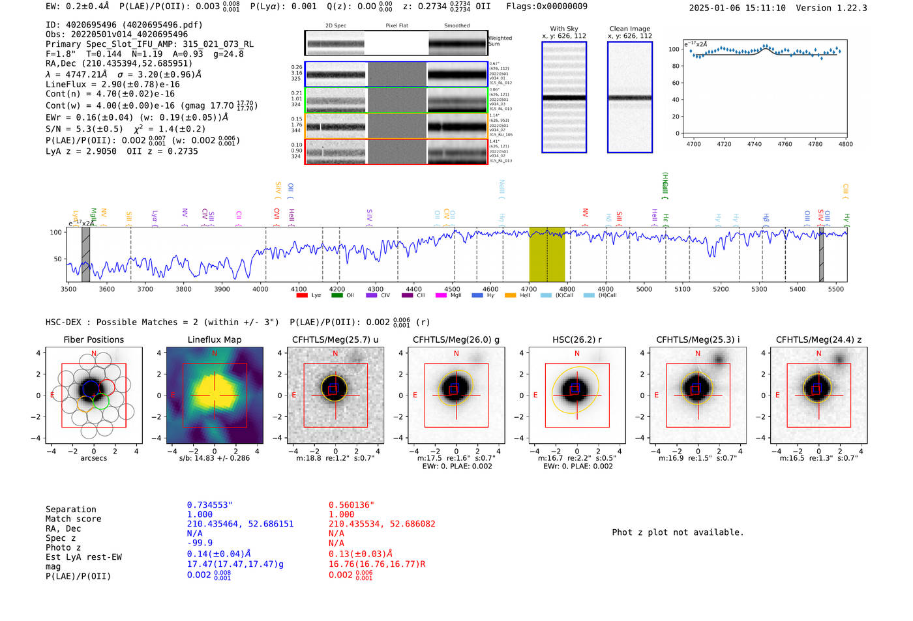Select the CFHTLS/Meg(24.4) z cutout
This screenshot has width=913, height=621.
point(818,396)
